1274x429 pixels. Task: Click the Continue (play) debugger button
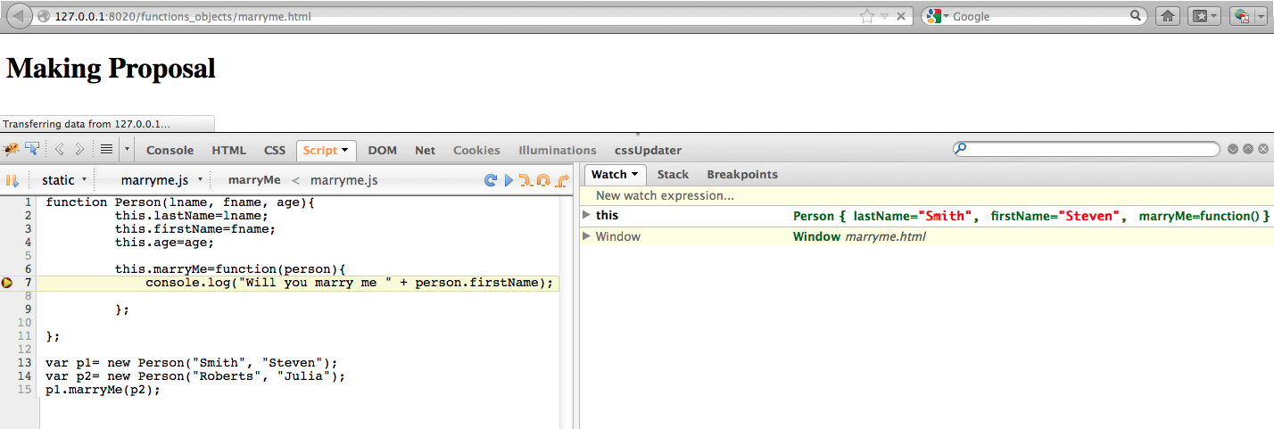(x=509, y=180)
